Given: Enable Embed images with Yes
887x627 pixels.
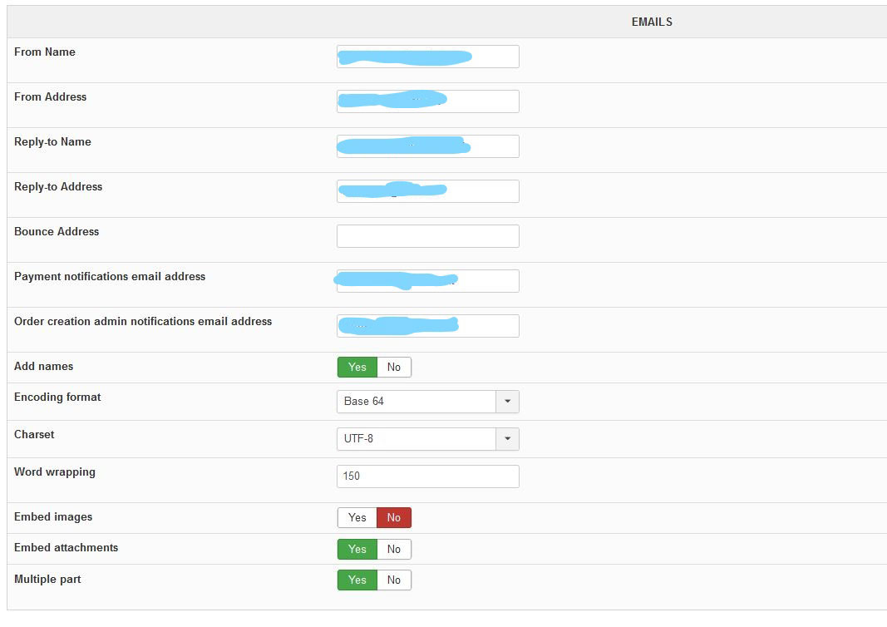Looking at the screenshot, I should point(357,518).
